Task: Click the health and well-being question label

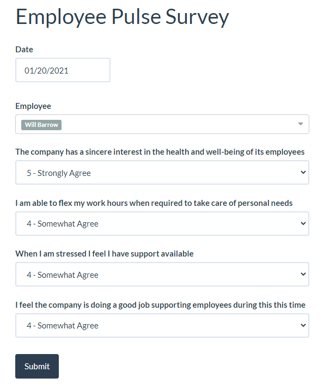Action: 160,152
